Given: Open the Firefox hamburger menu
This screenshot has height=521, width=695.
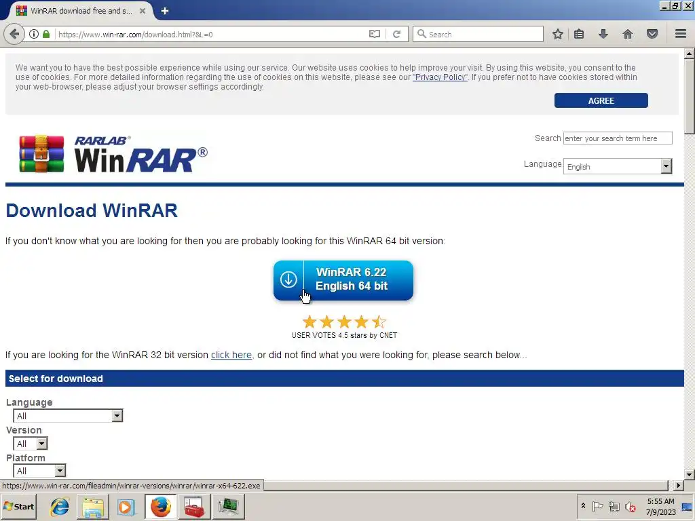Looking at the screenshot, I should 681,34.
